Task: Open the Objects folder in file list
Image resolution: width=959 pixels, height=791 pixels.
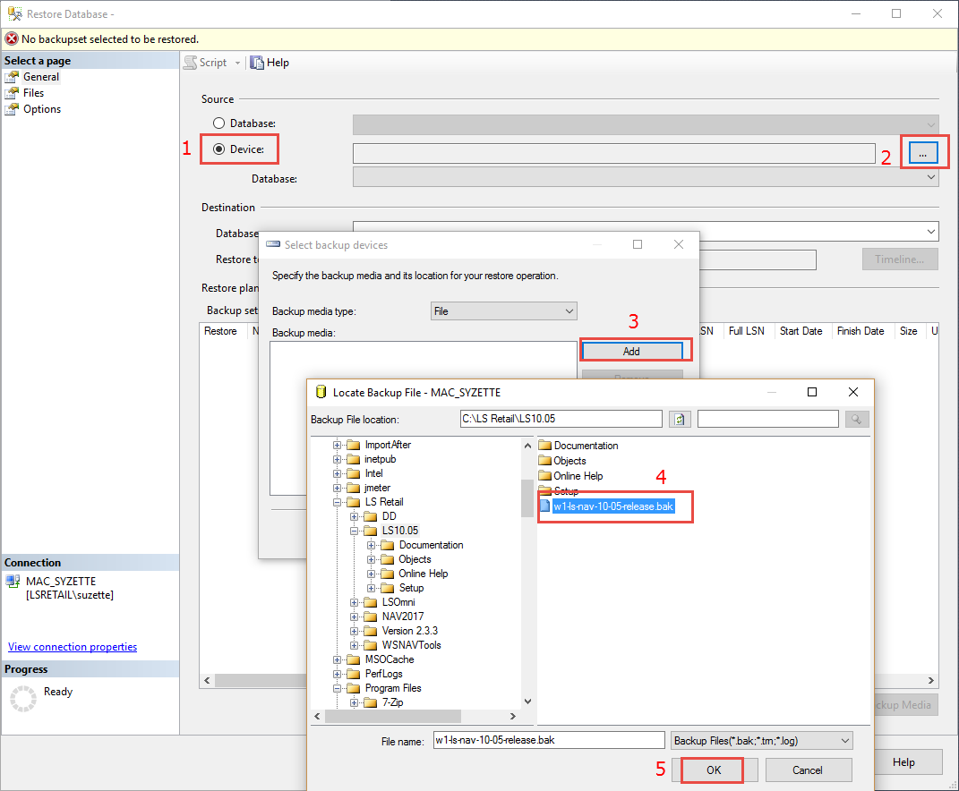Action: [569, 461]
